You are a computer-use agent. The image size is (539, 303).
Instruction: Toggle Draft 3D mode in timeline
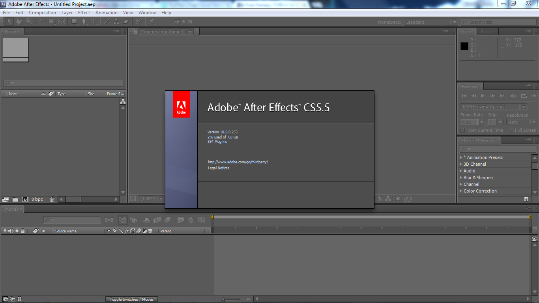[133, 220]
